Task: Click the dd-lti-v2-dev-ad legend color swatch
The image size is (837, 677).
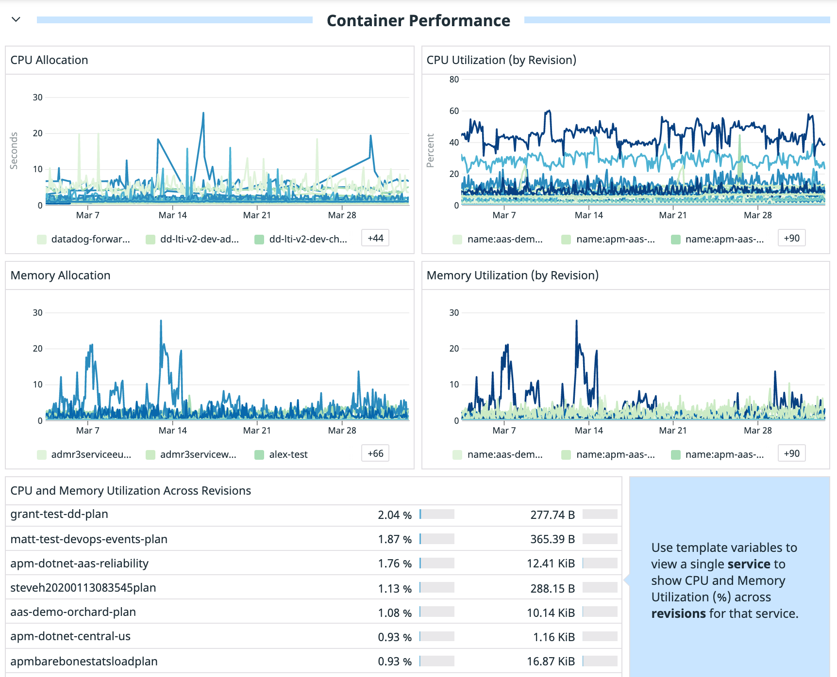Action: click(151, 239)
